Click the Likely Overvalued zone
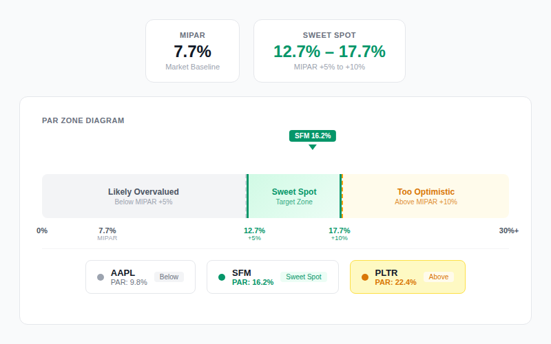Image resolution: width=551 pixels, height=344 pixels. click(144, 196)
